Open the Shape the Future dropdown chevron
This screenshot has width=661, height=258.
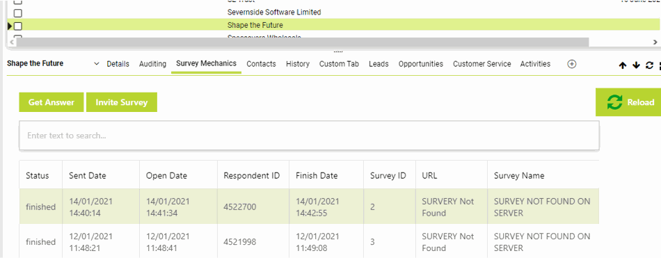(97, 64)
